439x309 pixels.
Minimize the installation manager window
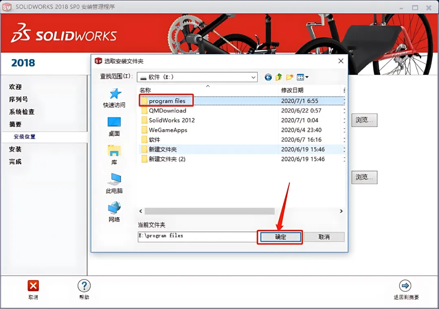pos(402,8)
